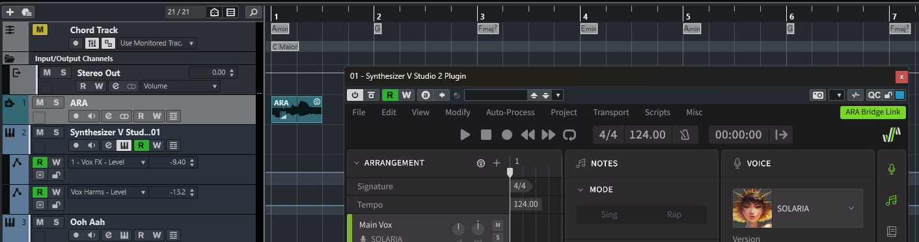Solo the Stereo Out channel

tap(63, 73)
